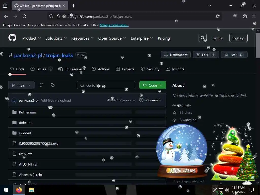Image resolution: width=260 pixels, height=195 pixels.
Task: Open the trojan-leaks repository name link
Action: click(59, 55)
